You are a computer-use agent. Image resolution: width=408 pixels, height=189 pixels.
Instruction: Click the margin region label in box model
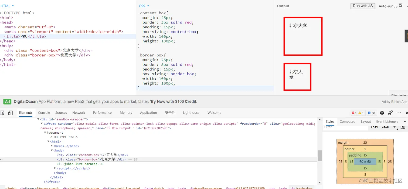tap(343, 143)
